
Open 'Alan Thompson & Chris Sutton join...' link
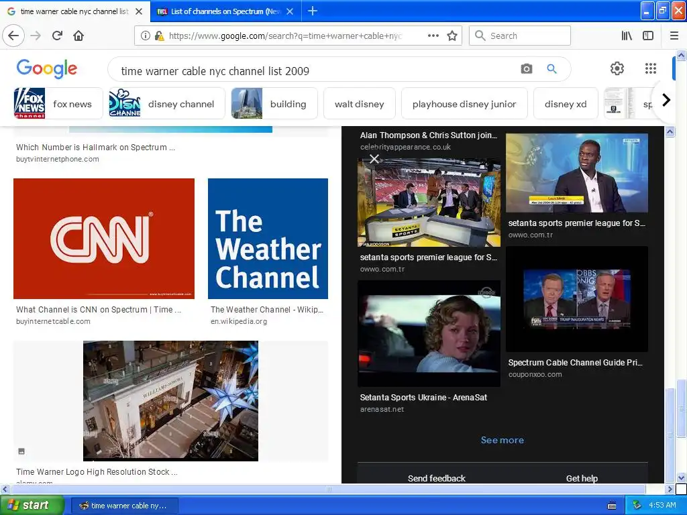click(429, 135)
